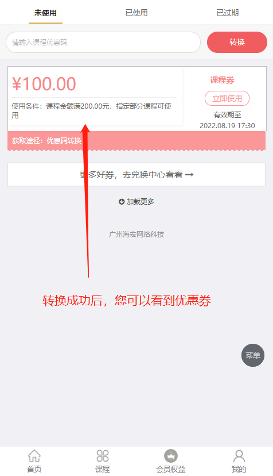Click the 加载更多 text
273x476 pixels.
[141, 202]
